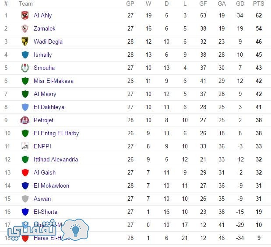
Task: Click the Al Ahly club crest
Action: (x=25, y=15)
